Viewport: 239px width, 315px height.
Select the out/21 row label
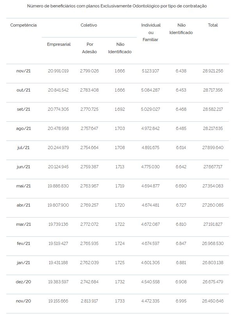click(x=23, y=90)
